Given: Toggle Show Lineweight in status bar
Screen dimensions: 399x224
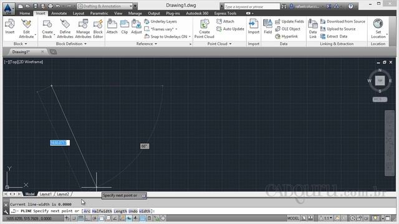Looking at the screenshot, I should coord(135,218).
